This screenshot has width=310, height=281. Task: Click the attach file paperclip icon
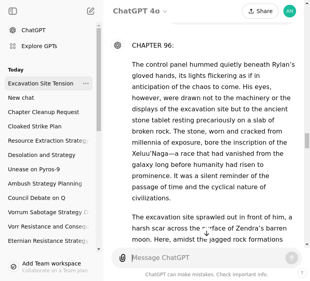(122, 258)
